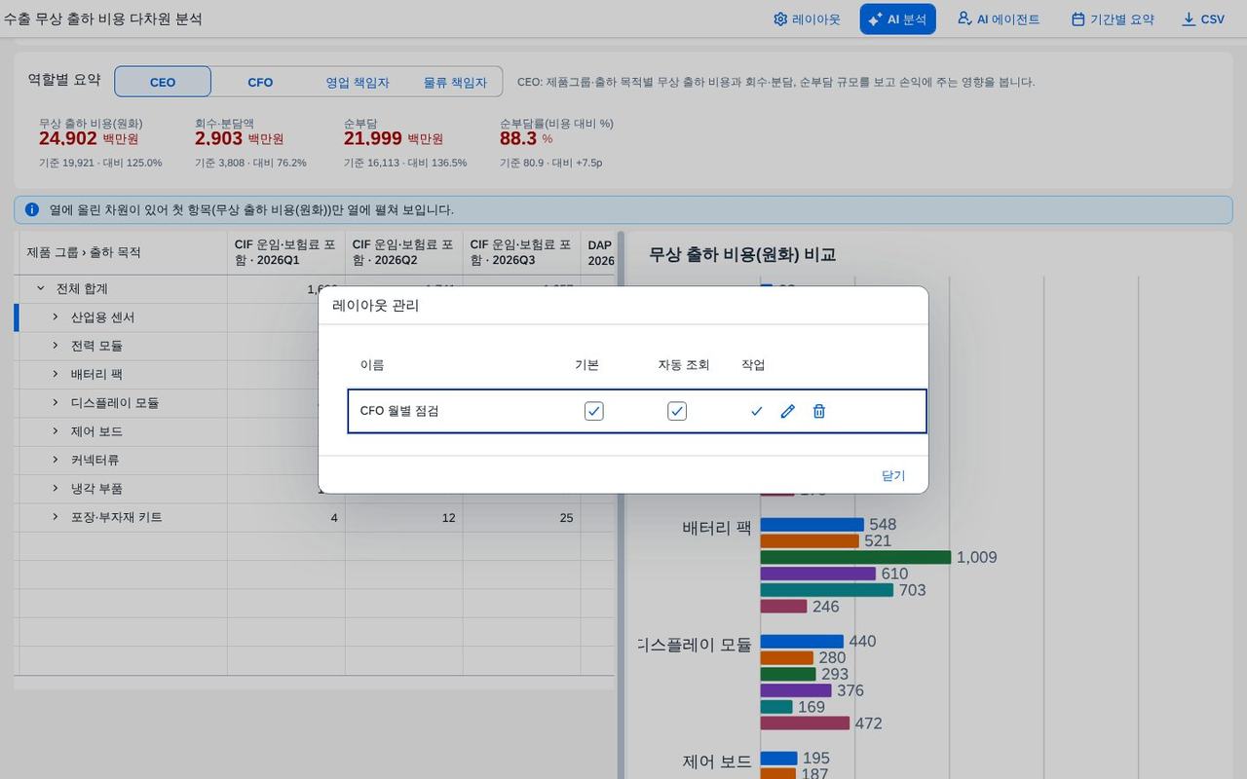
Task: Click the 제품 그룹 › 출하 목적 header
Action: (x=123, y=252)
